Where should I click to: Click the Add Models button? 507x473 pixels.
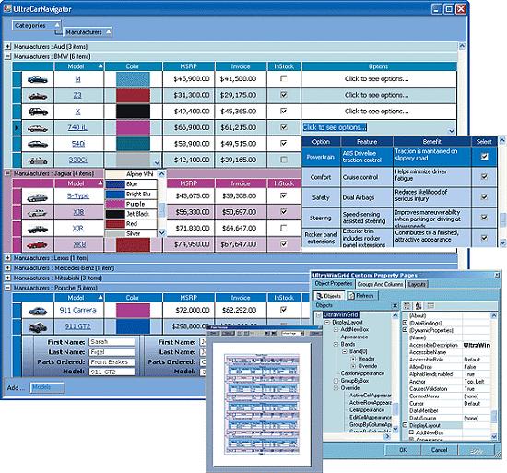(47, 387)
